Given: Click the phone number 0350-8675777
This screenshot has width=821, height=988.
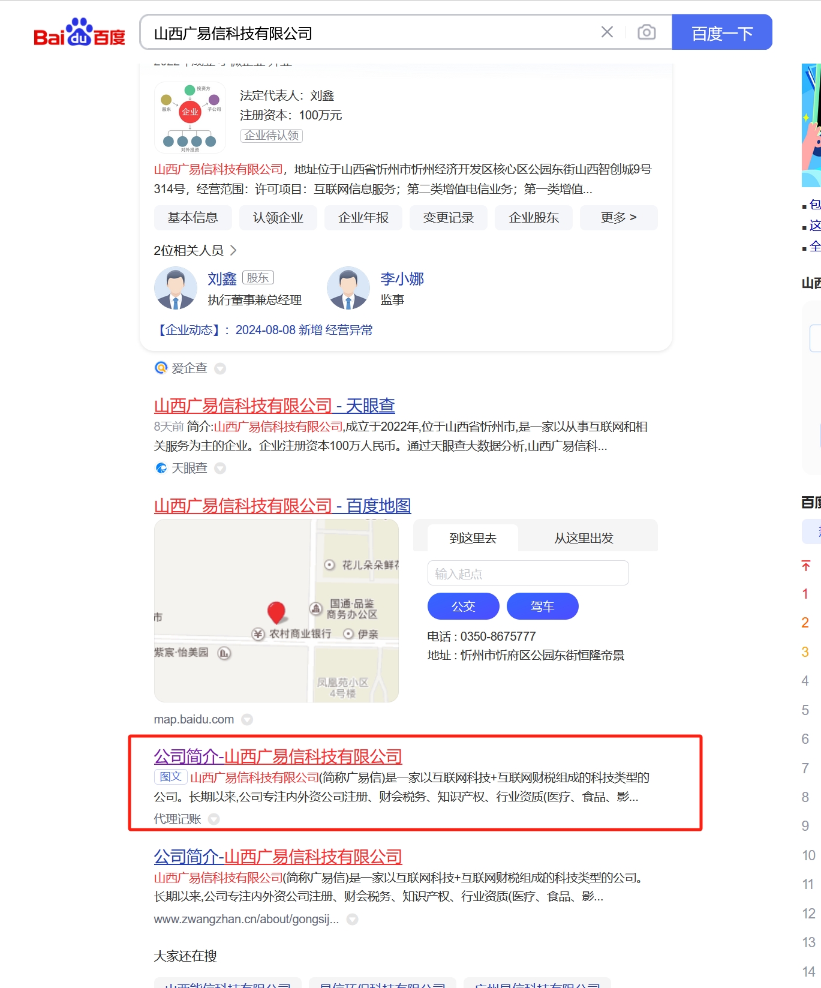Looking at the screenshot, I should click(x=498, y=636).
